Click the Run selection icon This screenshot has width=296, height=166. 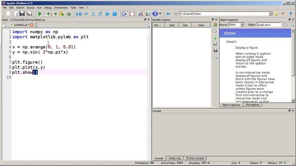tap(62, 13)
